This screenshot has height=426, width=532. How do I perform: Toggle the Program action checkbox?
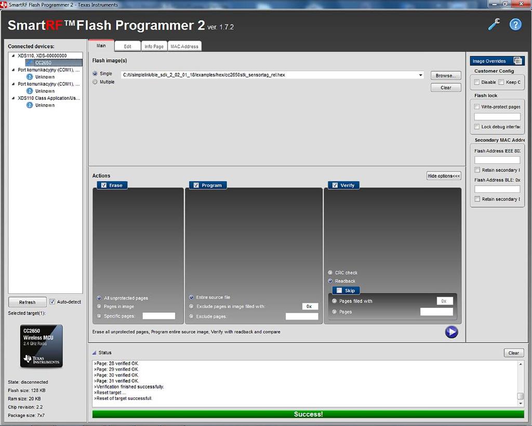point(196,185)
